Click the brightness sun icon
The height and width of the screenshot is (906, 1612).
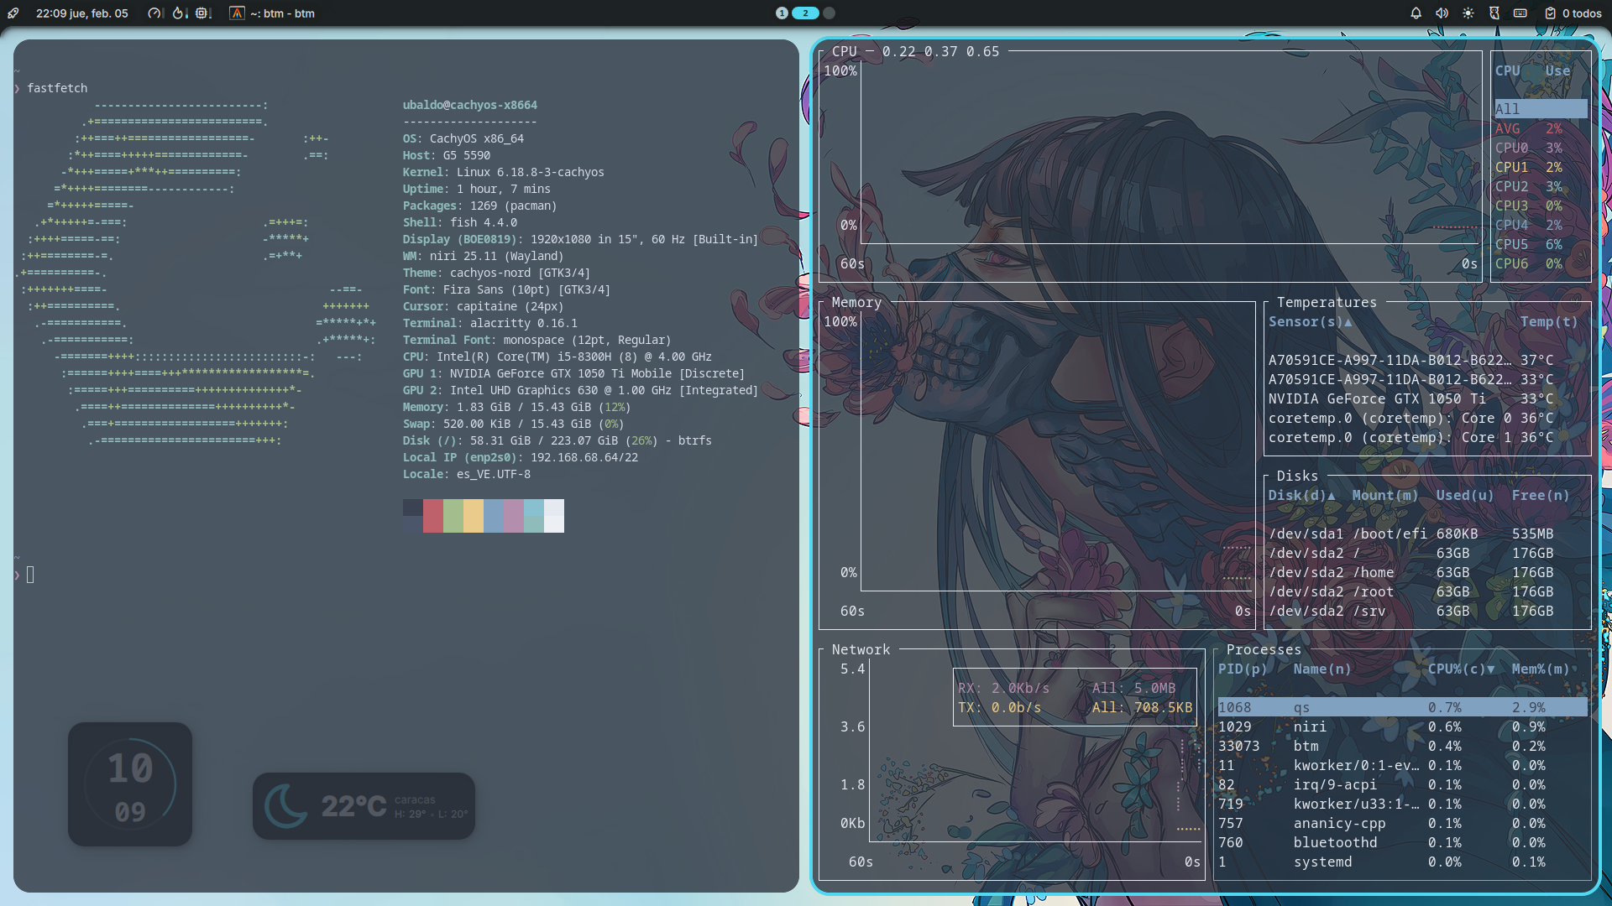(1468, 13)
